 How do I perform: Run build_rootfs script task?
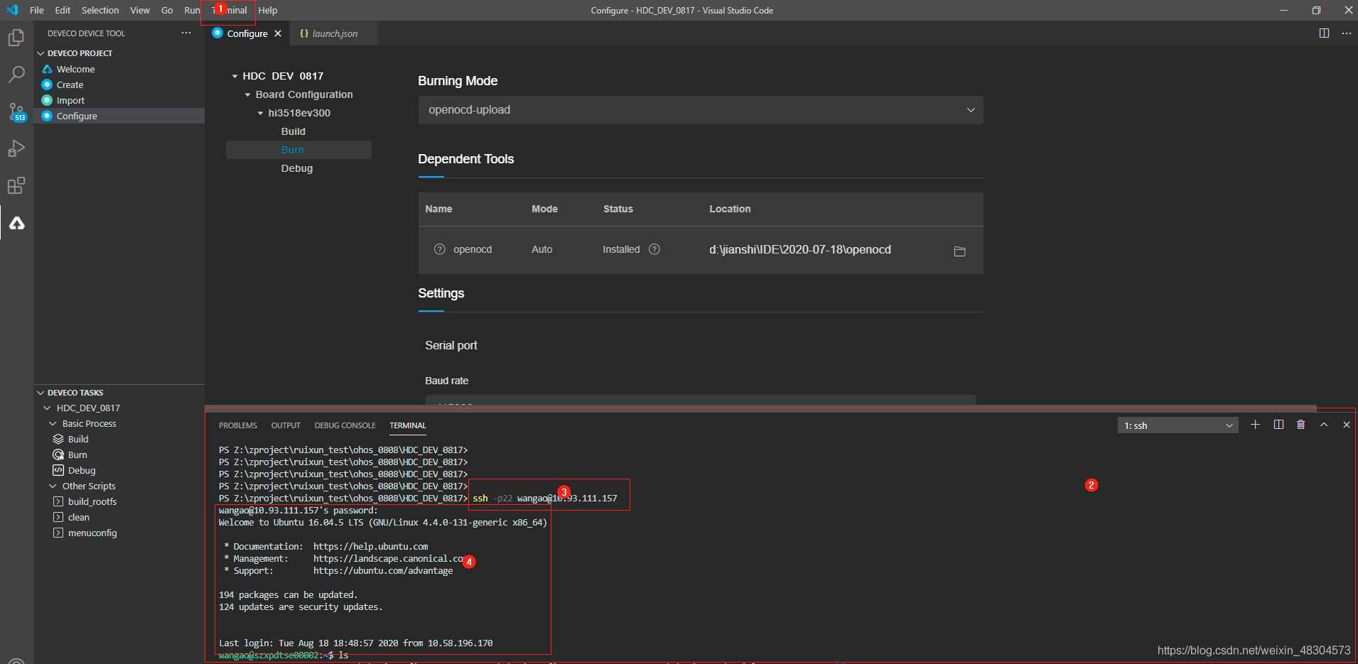pos(92,501)
